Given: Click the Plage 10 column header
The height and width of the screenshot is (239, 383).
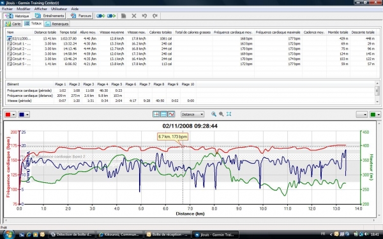Looking at the screenshot, I should (x=188, y=84).
